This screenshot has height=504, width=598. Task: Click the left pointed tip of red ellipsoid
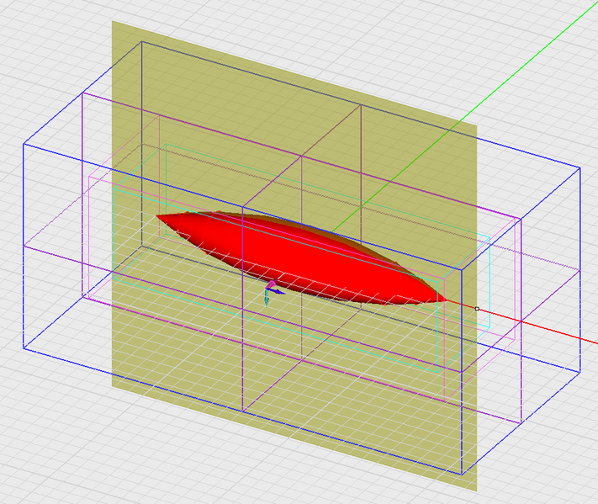click(x=157, y=216)
